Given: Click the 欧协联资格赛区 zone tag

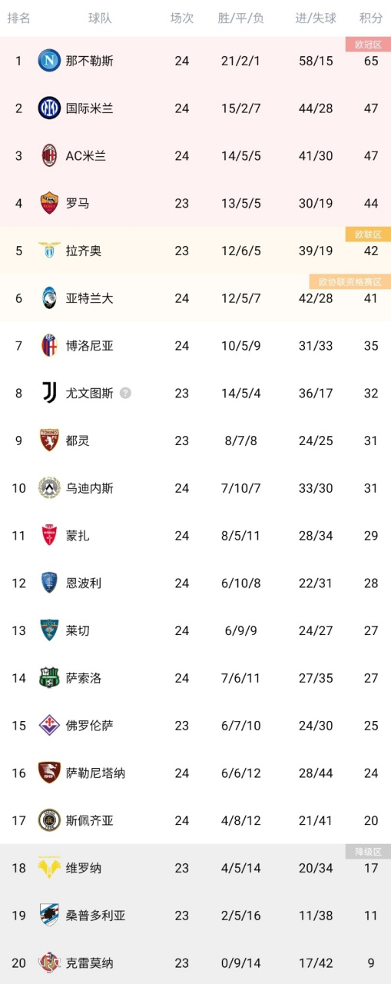Looking at the screenshot, I should (350, 282).
